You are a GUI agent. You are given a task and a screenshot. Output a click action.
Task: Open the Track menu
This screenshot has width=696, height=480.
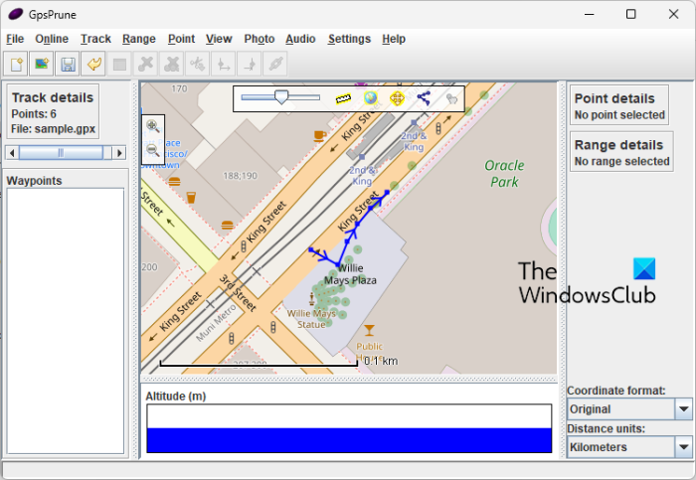pyautogui.click(x=95, y=39)
